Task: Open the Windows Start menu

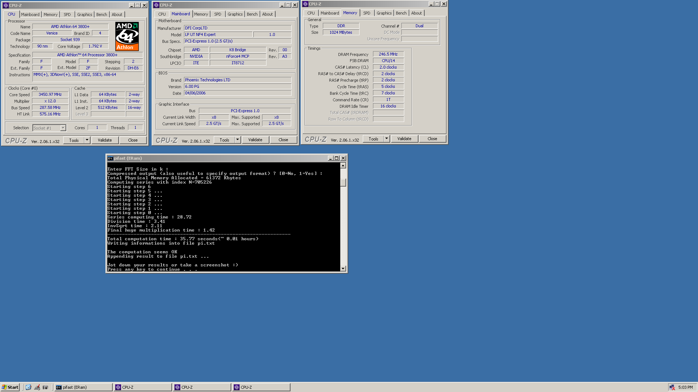Action: (x=10, y=387)
